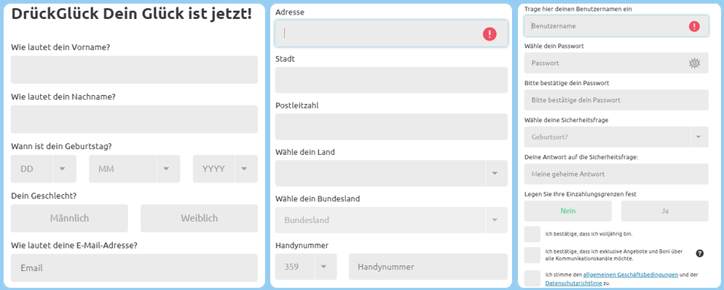The width and height of the screenshot is (724, 290).
Task: Click the question mark help icon
Action: click(699, 253)
